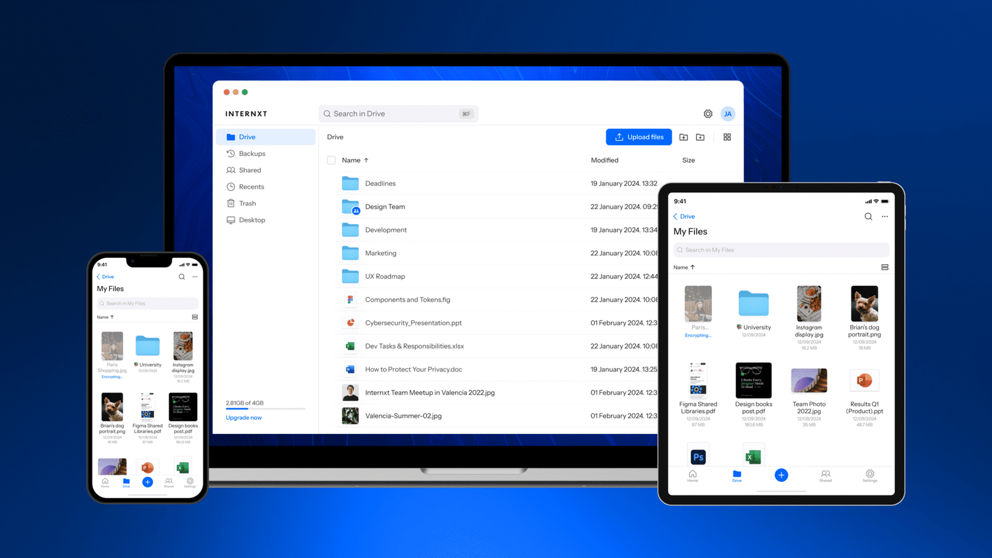
Task: Open the list layout selector on the phone
Action: point(194,316)
